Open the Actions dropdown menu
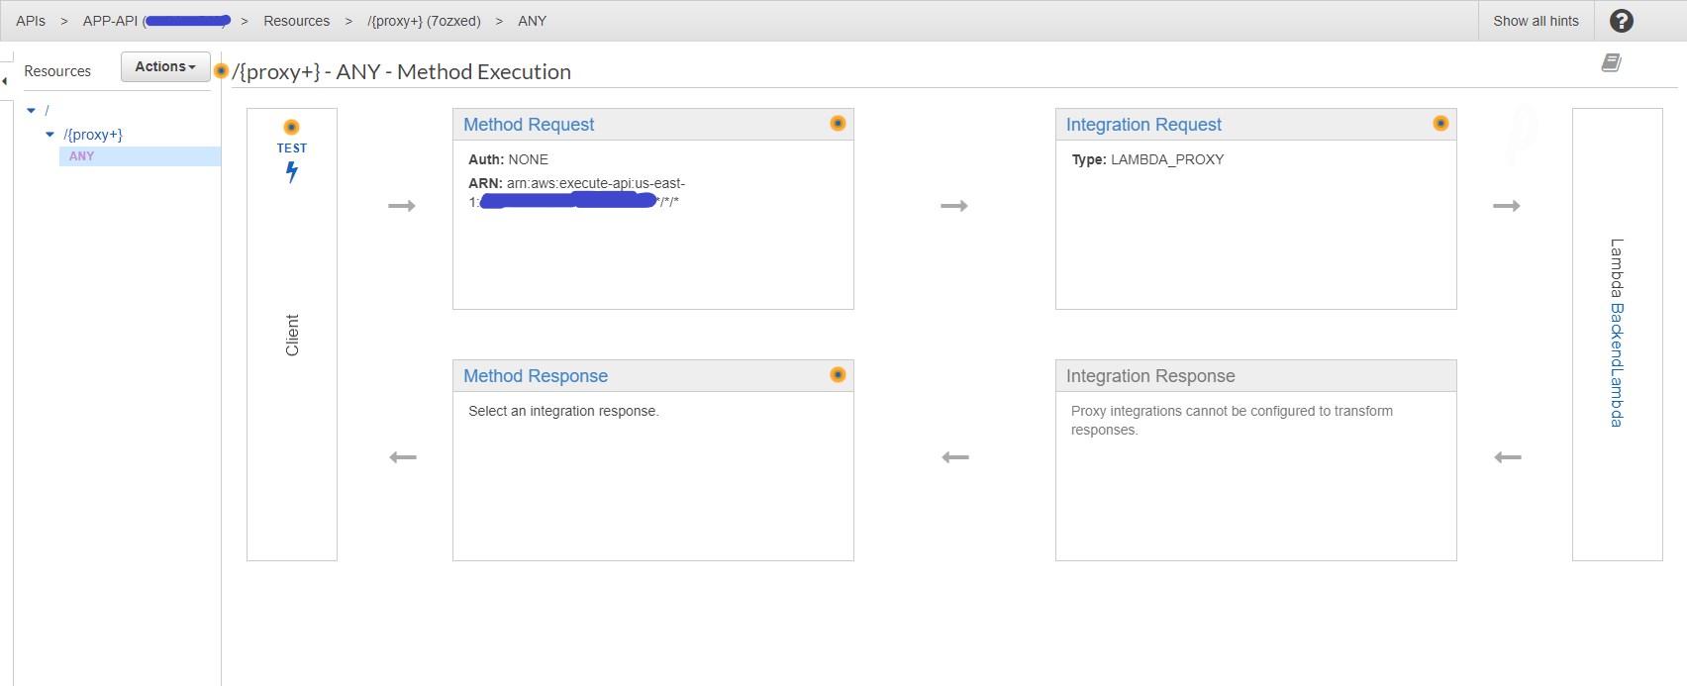The image size is (1687, 686). tap(165, 66)
